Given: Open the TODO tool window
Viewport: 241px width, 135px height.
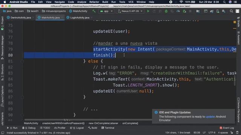Looking at the screenshot, I should click(x=45, y=128).
